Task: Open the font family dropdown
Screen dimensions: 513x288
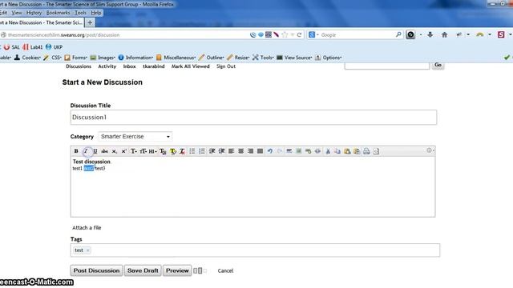Action: click(x=134, y=151)
